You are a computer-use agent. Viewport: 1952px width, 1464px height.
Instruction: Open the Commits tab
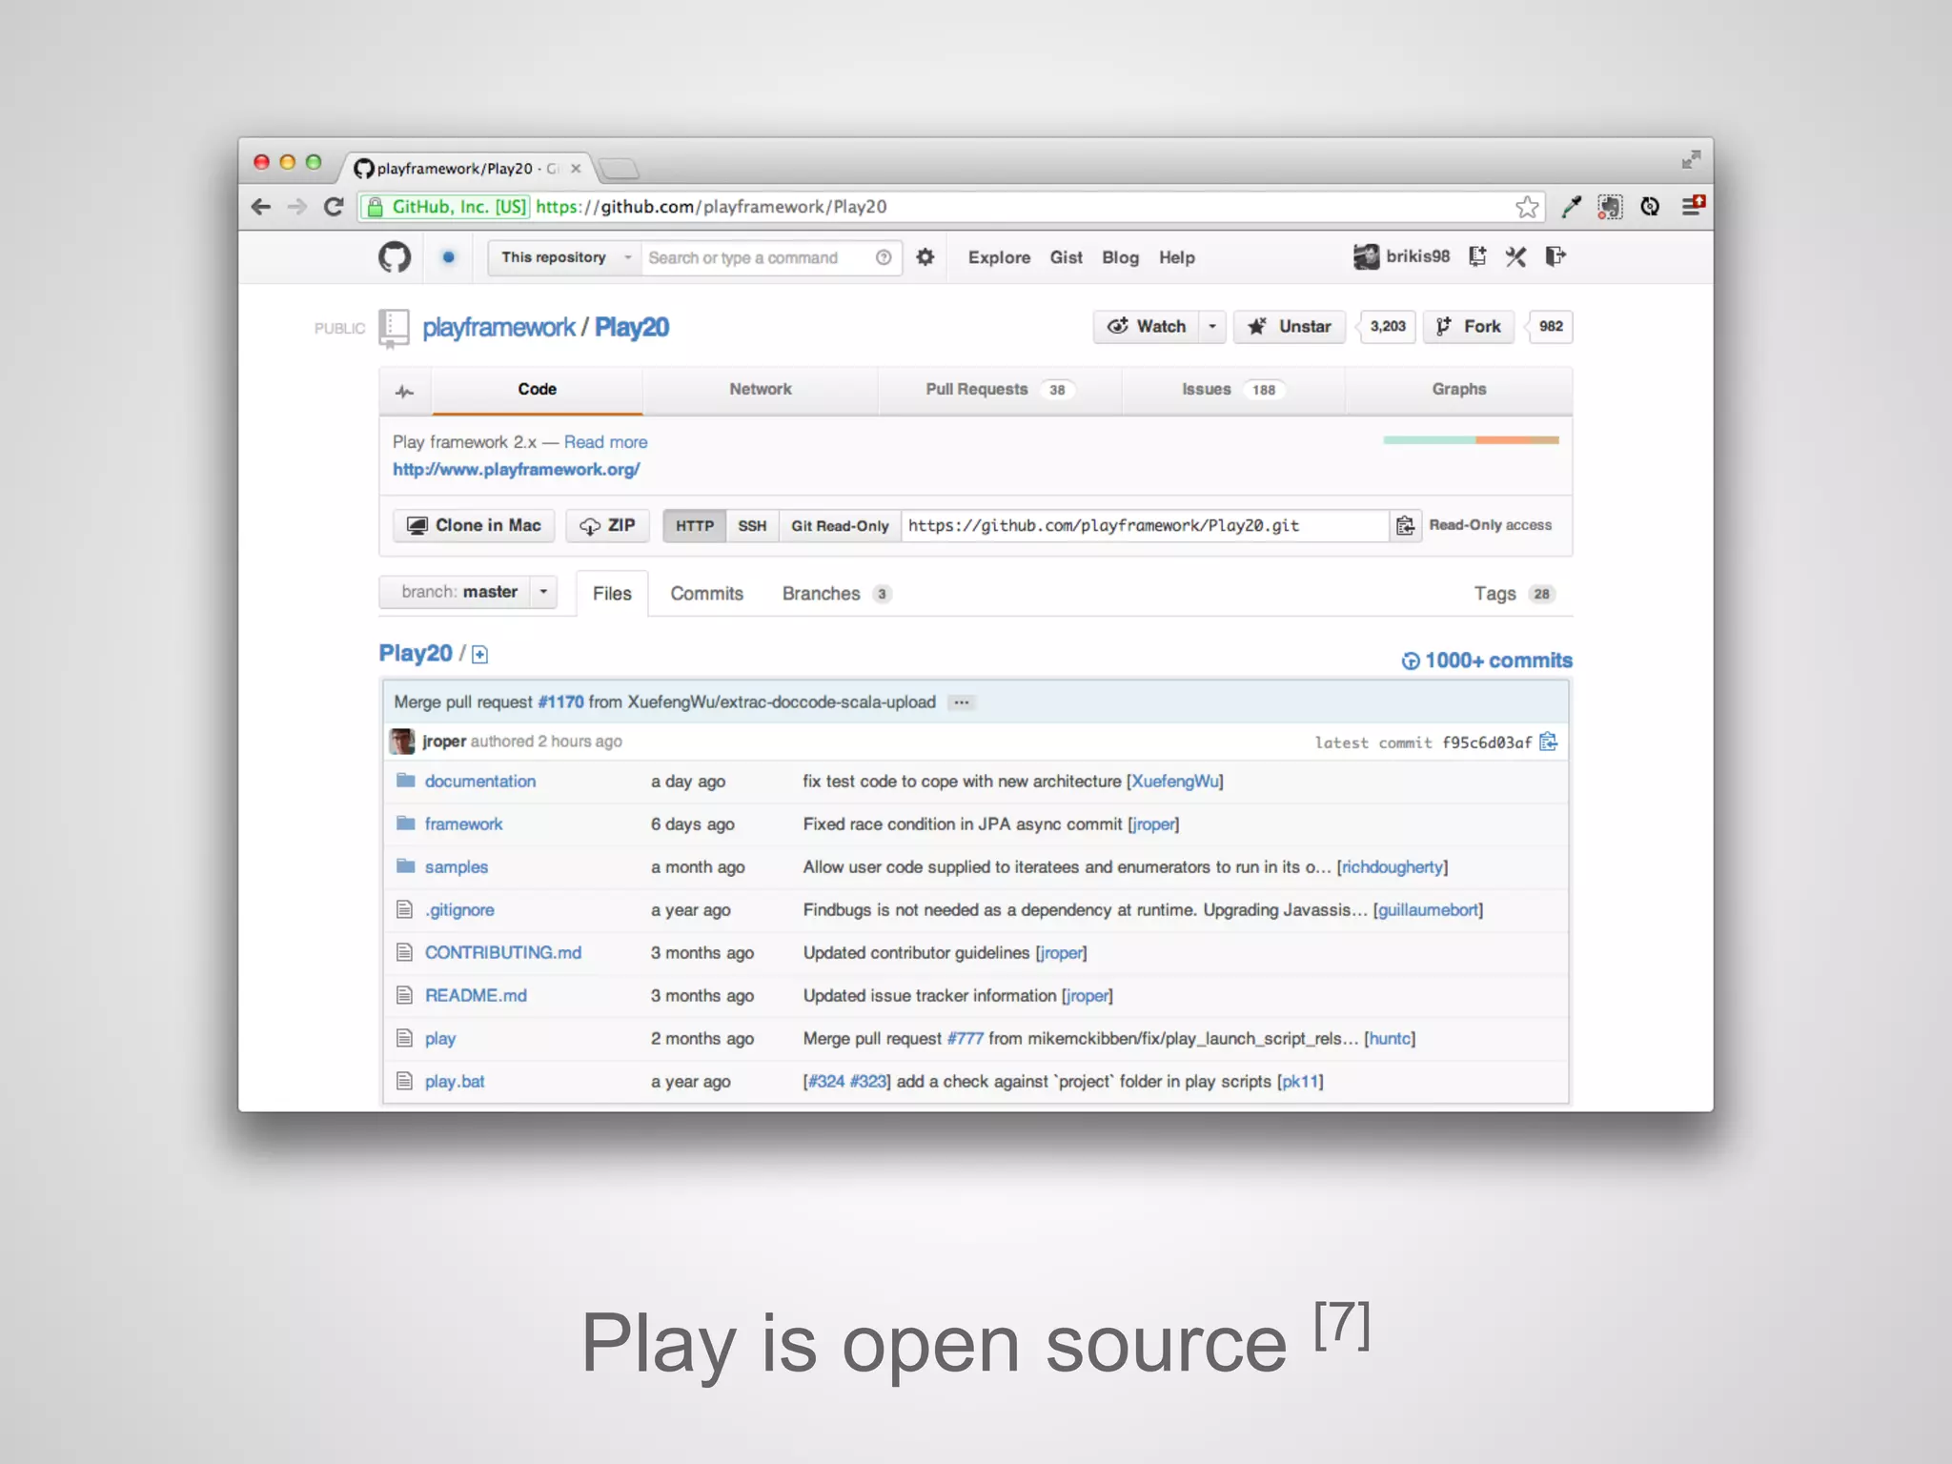pos(706,594)
